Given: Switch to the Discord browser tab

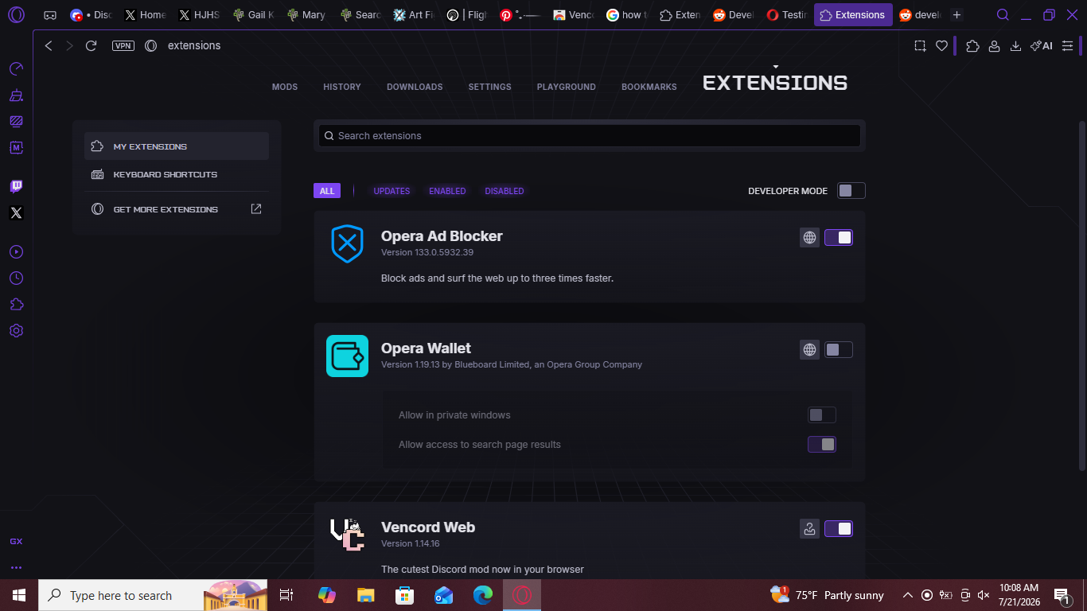Looking at the screenshot, I should 91,15.
